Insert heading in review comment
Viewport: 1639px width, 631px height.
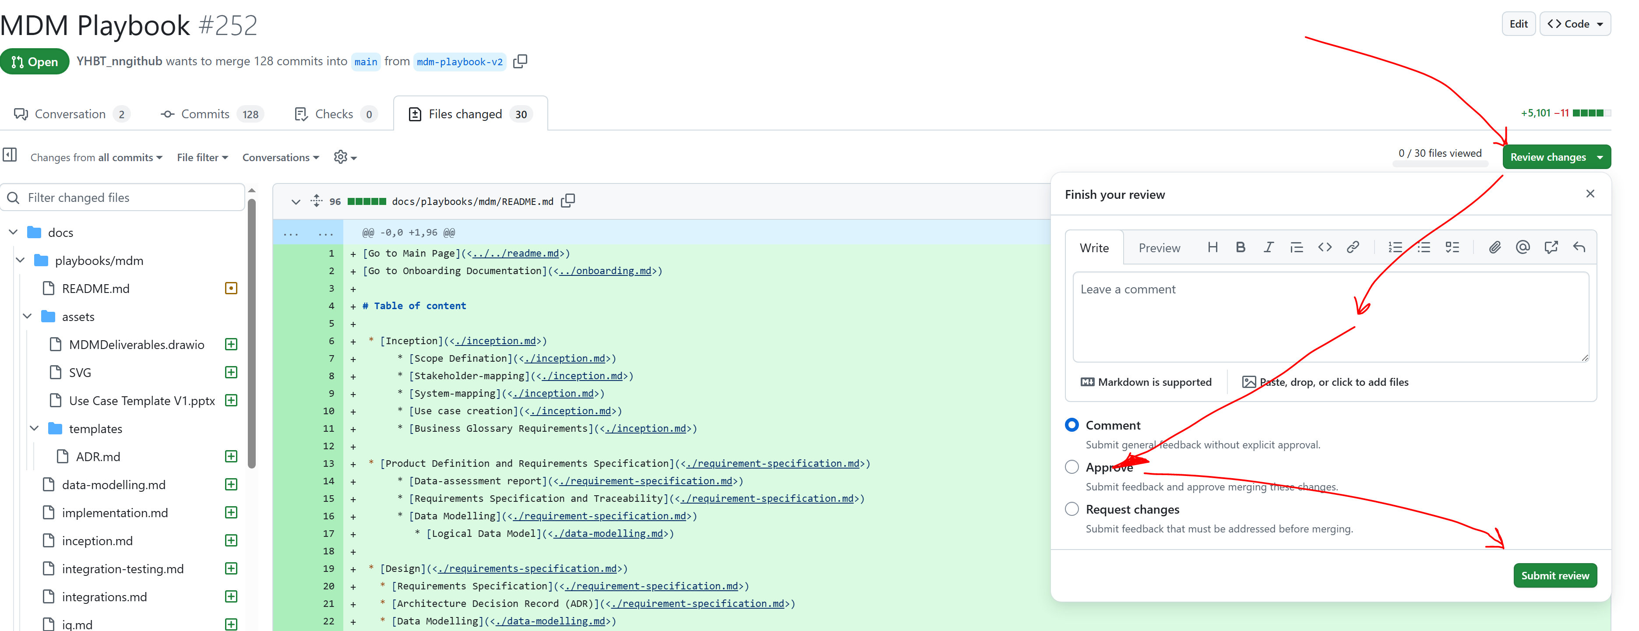click(x=1213, y=247)
